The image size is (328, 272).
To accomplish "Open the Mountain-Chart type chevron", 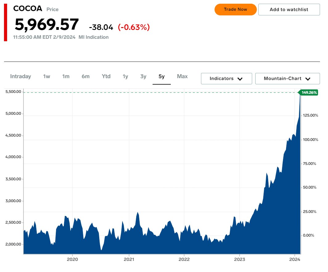I will 308,78.
